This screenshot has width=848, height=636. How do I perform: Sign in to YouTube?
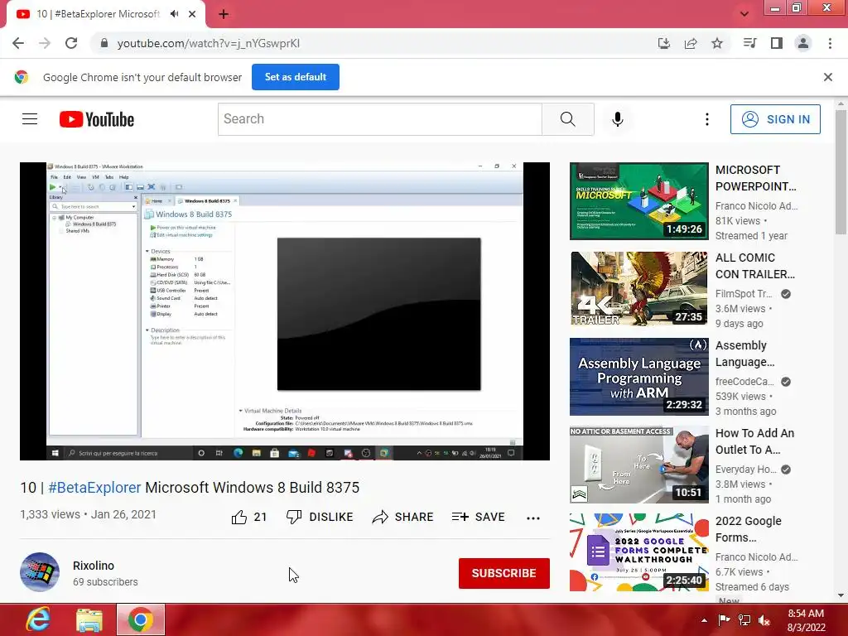point(775,119)
